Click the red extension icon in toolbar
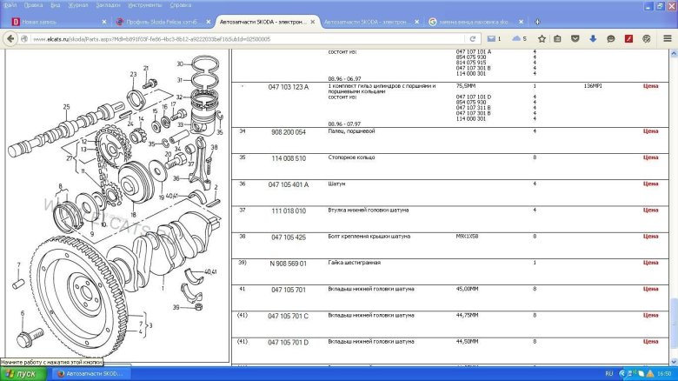Image resolution: width=678 pixels, height=381 pixels. tap(628, 38)
